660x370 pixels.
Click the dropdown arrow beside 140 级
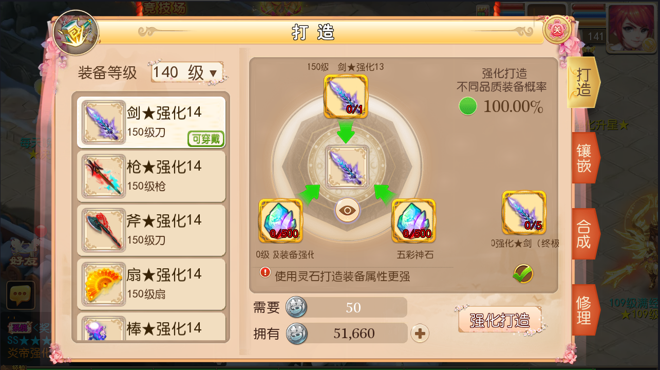(213, 73)
